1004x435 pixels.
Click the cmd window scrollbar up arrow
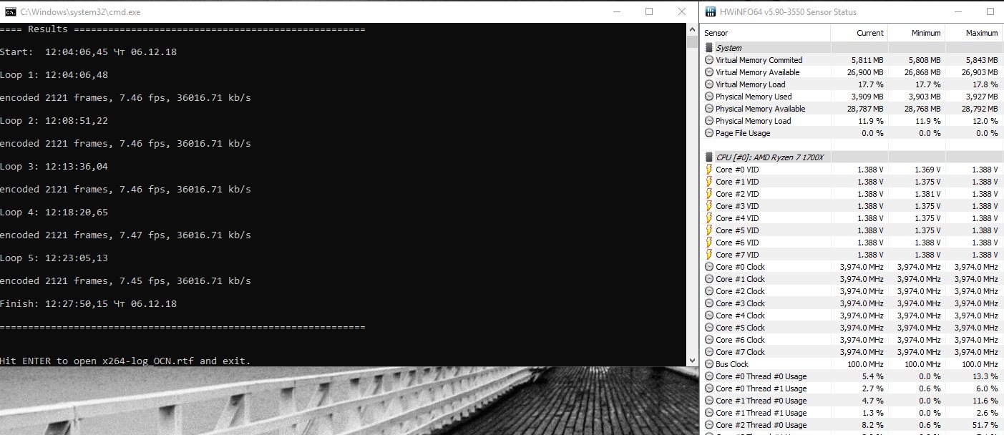[x=692, y=29]
